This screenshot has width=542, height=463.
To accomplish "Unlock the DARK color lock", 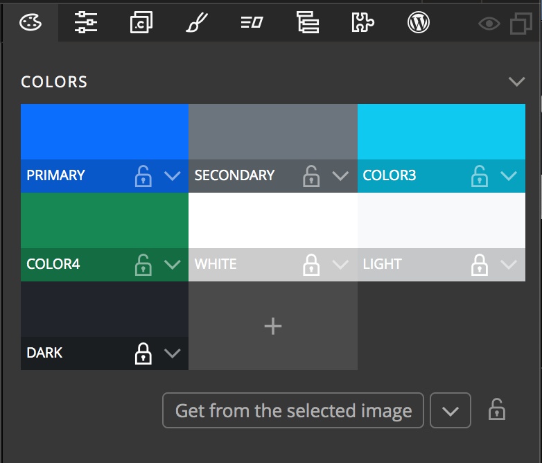I will pos(143,353).
